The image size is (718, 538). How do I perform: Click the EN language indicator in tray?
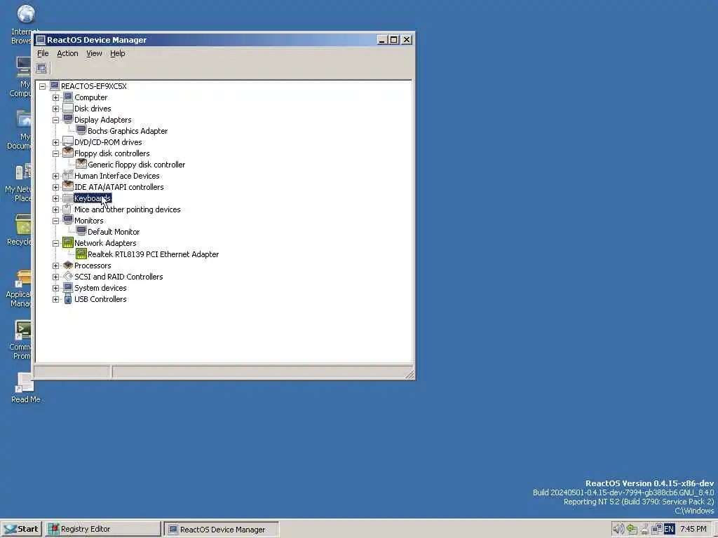(x=669, y=529)
